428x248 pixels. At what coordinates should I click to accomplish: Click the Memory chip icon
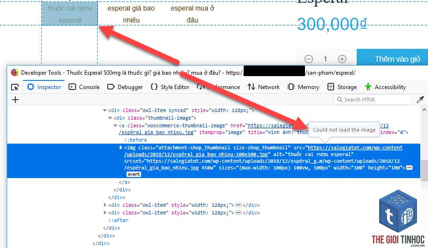[291, 87]
